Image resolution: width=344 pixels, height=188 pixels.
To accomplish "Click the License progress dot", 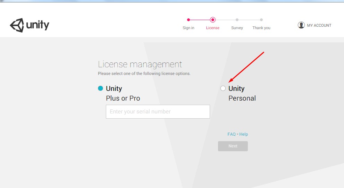I will click(x=212, y=20).
